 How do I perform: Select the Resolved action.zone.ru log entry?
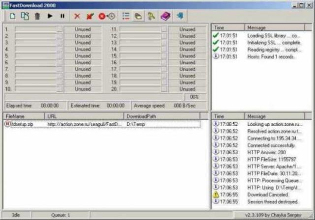(258, 131)
